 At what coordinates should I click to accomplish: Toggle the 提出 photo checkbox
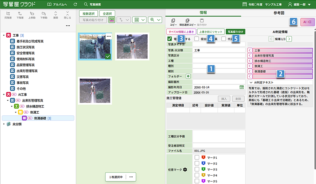(196, 39)
